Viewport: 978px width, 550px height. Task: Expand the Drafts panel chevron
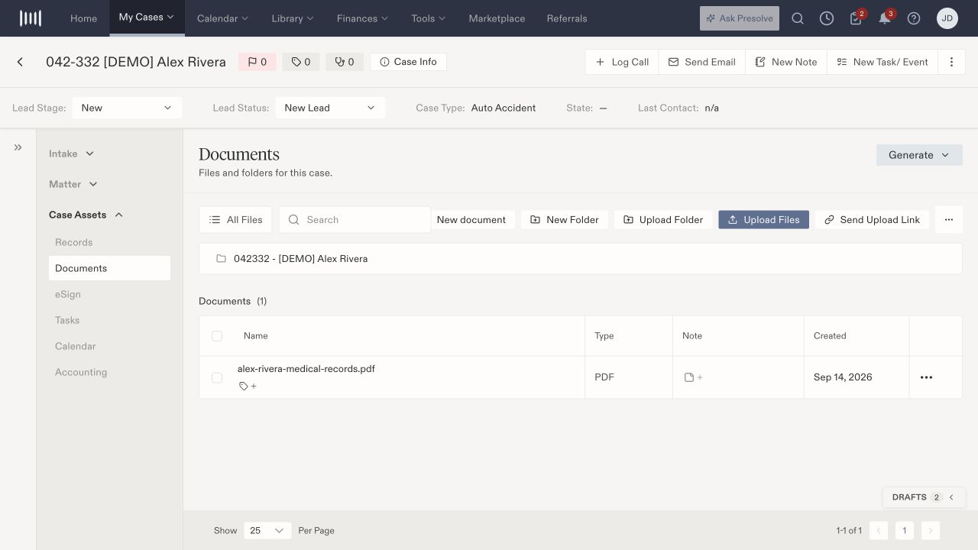point(951,497)
